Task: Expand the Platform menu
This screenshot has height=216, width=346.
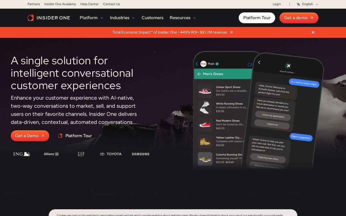Action: click(x=91, y=18)
